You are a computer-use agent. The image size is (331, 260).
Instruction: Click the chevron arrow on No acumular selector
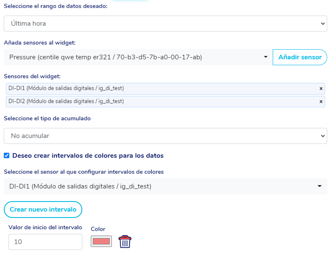tap(323, 136)
